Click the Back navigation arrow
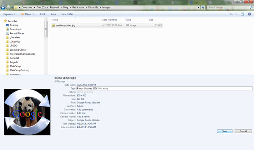Screen dimensions: 254x150 pyautogui.click(x=3, y=7)
